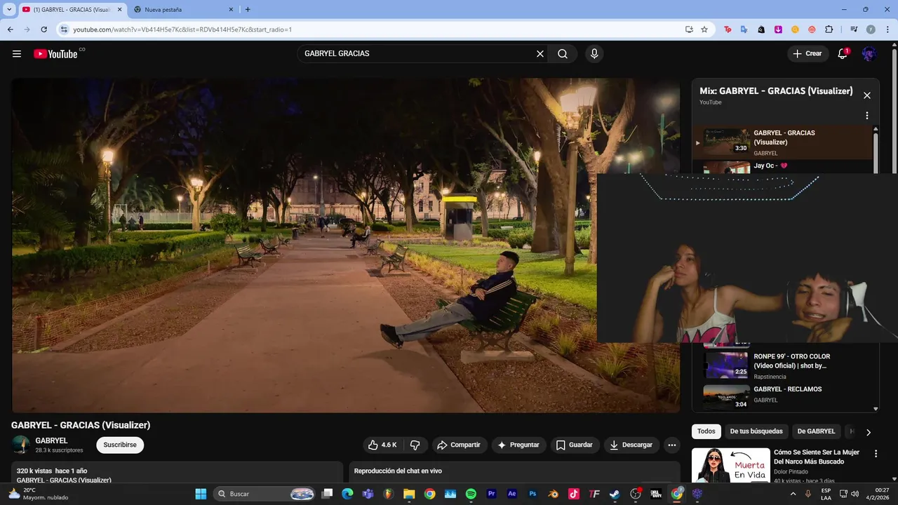Open Steam from the taskbar
This screenshot has height=505, width=898.
pos(615,494)
